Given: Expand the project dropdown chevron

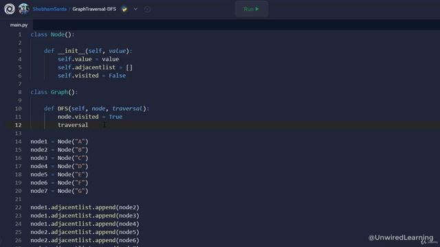Looking at the screenshot, I should (x=135, y=9).
